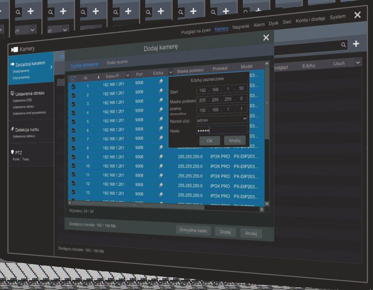This screenshot has height=290, width=373.
Task: Click the Brama domyślna gateway input field
Action: 222,110
